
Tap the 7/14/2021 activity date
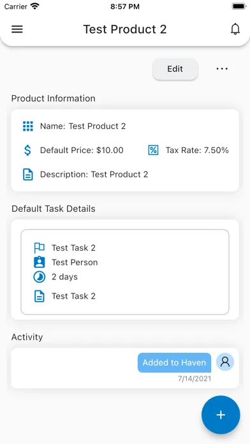(x=195, y=378)
